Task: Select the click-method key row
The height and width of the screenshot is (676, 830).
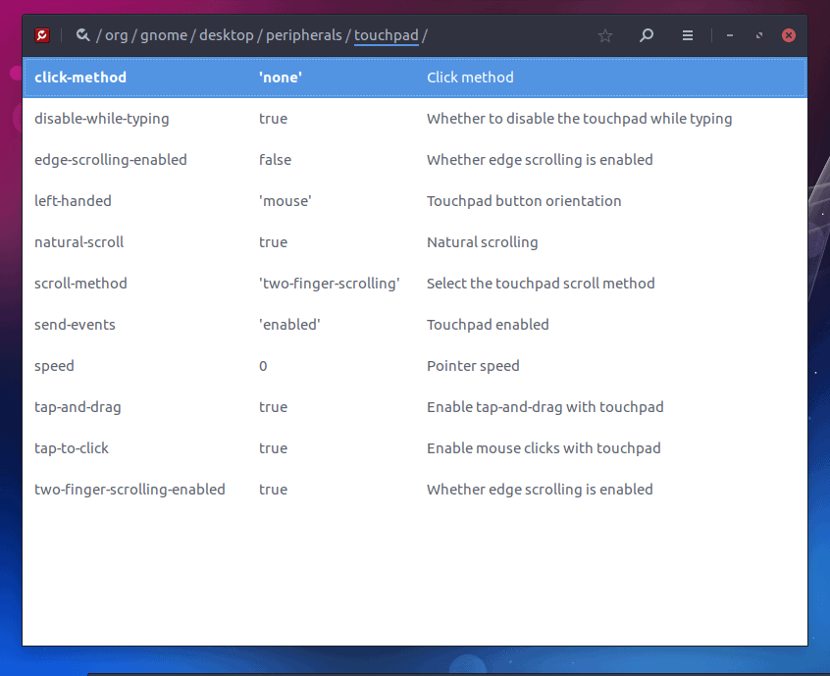Action: (415, 78)
